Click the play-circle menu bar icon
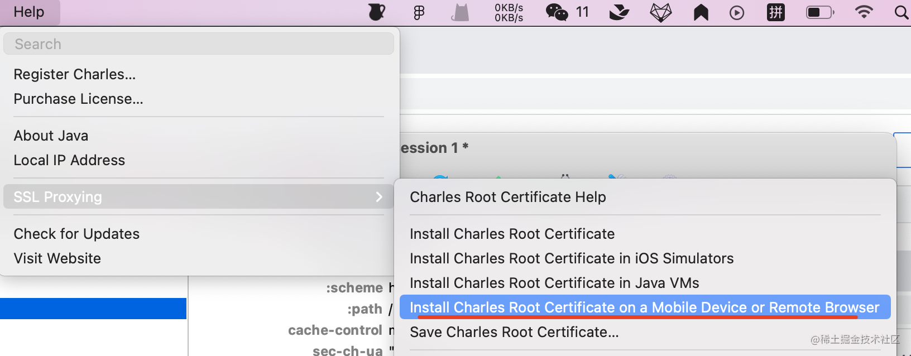The height and width of the screenshot is (356, 911). pos(737,12)
